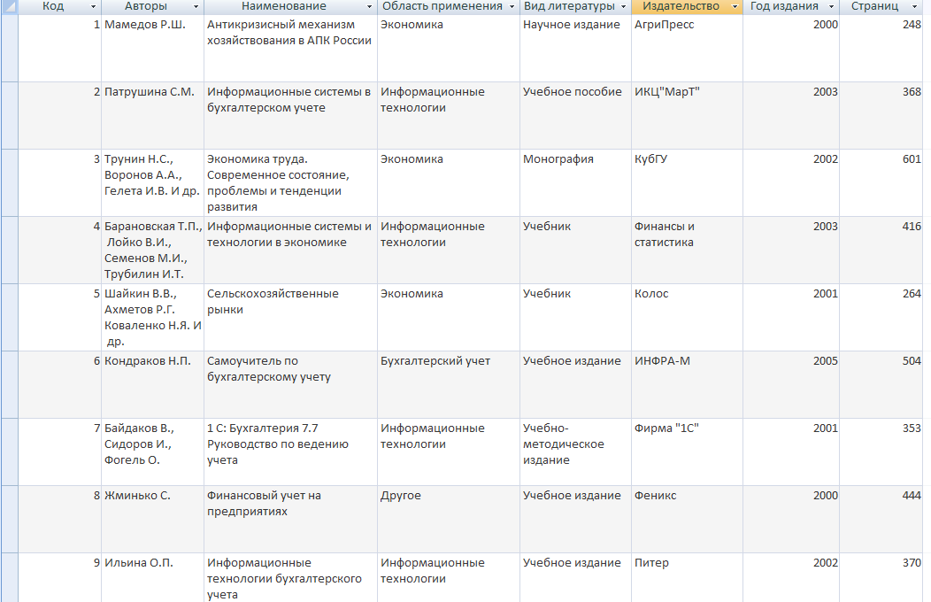Click the Бухгалтерский учет cell
This screenshot has height=602, width=931.
[449, 385]
